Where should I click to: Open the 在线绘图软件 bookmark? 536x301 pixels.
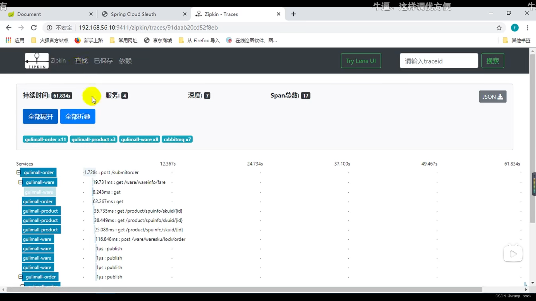click(252, 40)
